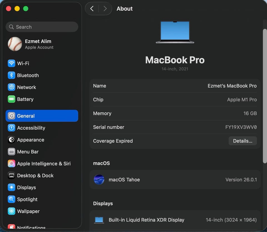Open the Wi-Fi settings icon
Viewport: 267px width, 232px height.
pyautogui.click(x=11, y=63)
